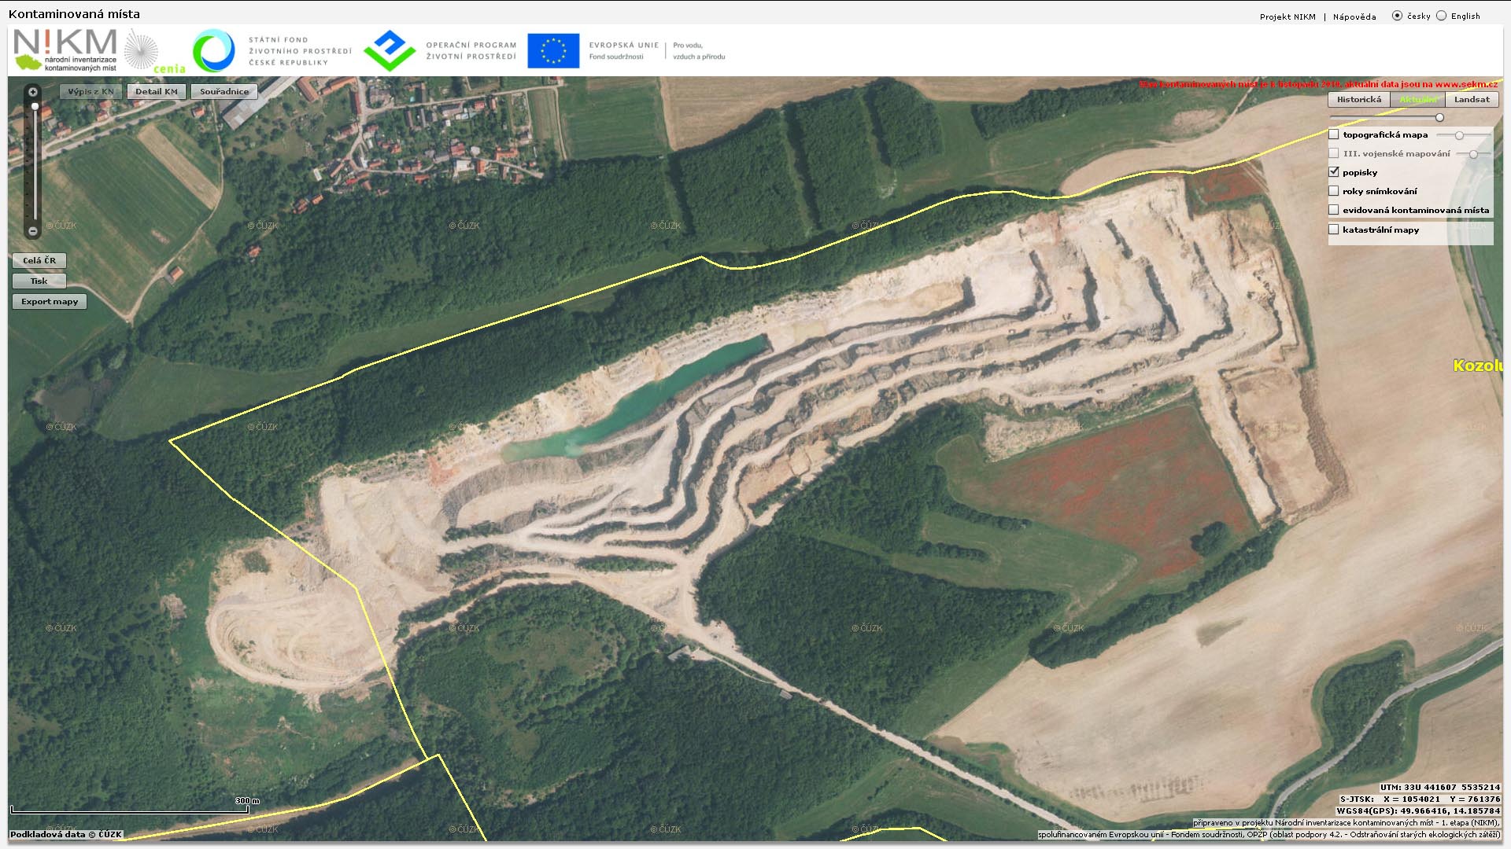Click the Operační program životní prostředí logo

[x=390, y=50]
